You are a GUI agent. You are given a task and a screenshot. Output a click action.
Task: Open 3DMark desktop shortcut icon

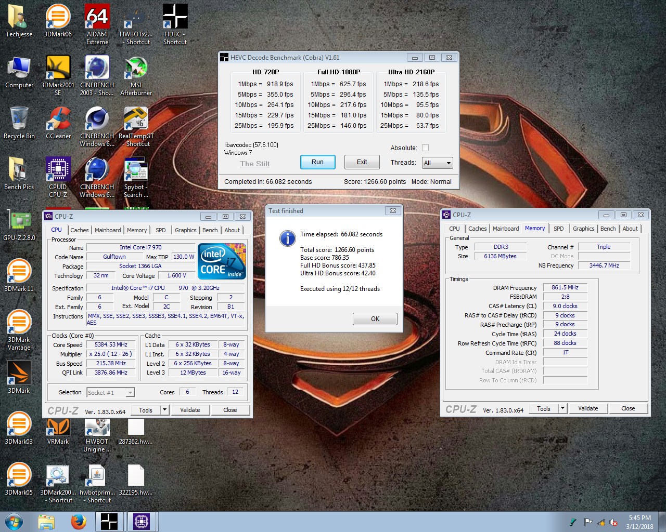19,377
